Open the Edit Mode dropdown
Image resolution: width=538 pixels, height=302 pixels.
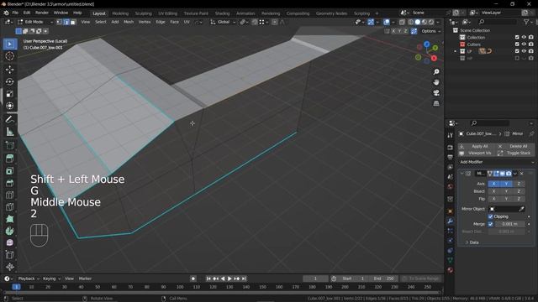tap(35, 22)
